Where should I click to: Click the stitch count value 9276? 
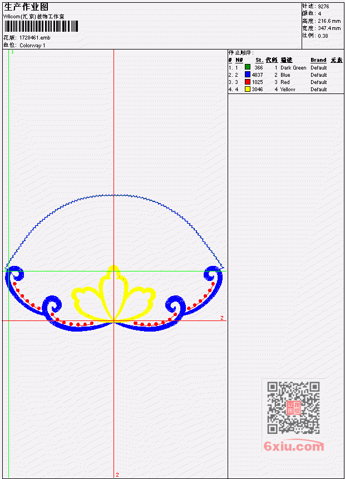point(323,6)
